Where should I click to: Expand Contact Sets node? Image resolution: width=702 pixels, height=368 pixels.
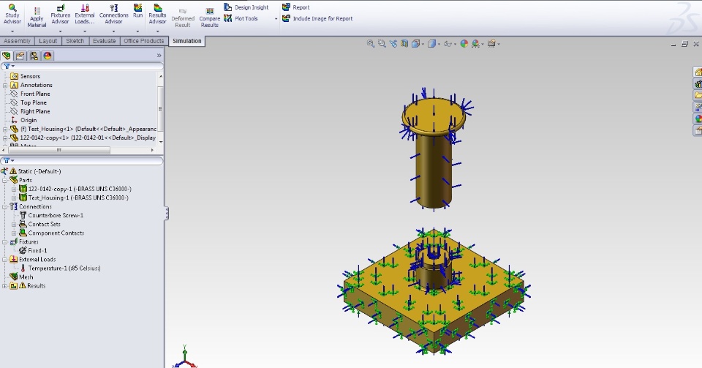tap(14, 225)
